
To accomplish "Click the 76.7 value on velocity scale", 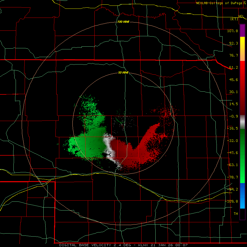I will click(x=234, y=55).
